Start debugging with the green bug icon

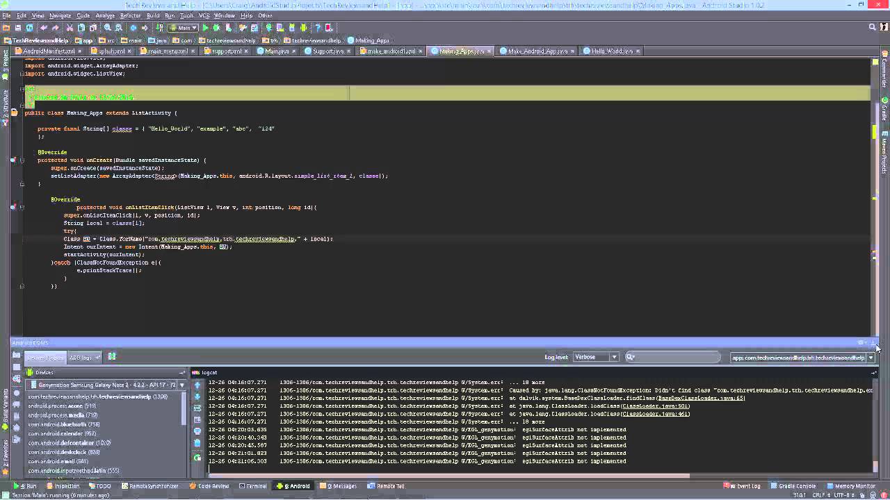[216, 28]
